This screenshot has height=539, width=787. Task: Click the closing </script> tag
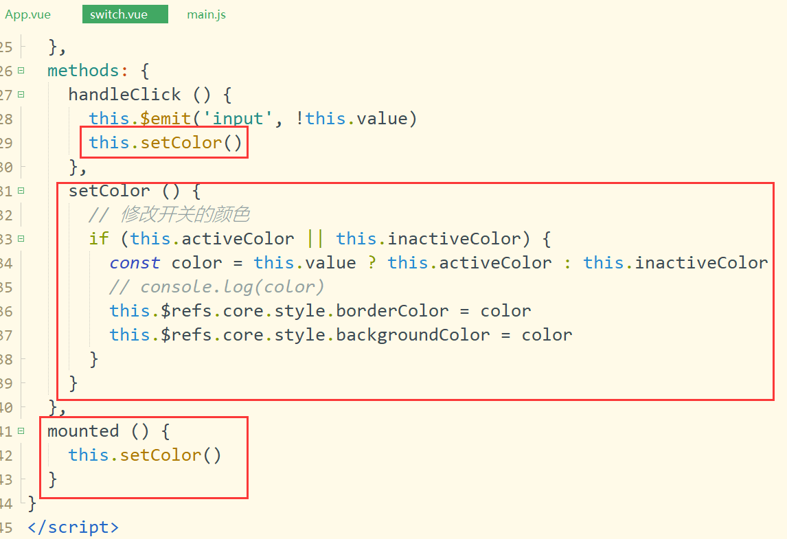(x=73, y=527)
